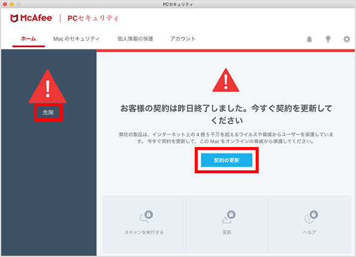Viewport: 356px width, 257px height.
Task: Select the スキャンを実行する tile label
Action: (144, 232)
